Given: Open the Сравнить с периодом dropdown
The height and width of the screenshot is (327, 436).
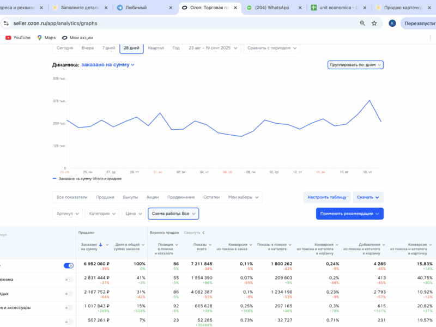Looking at the screenshot, I should tap(271, 48).
